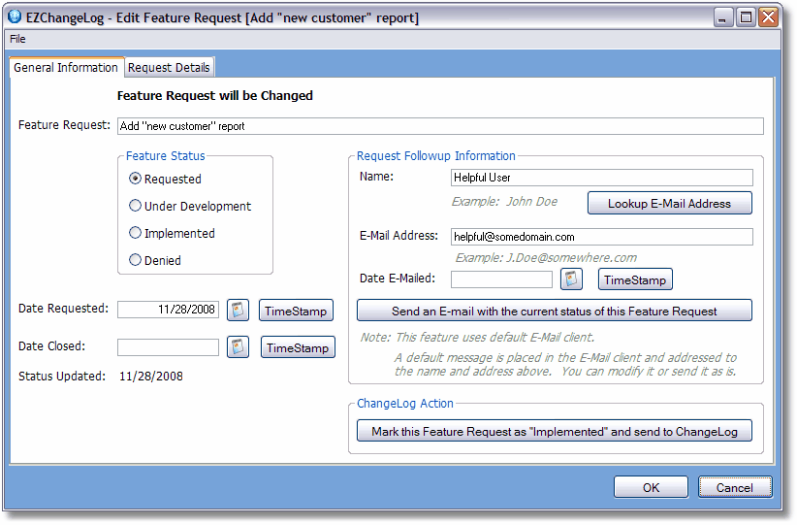Mark the feature status as Denied
Image resolution: width=797 pixels, height=525 pixels.
(136, 260)
